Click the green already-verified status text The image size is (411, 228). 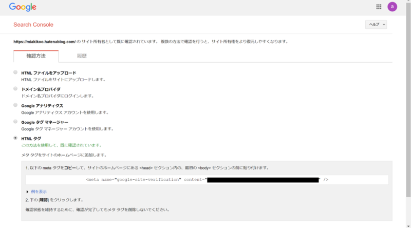[62, 145]
